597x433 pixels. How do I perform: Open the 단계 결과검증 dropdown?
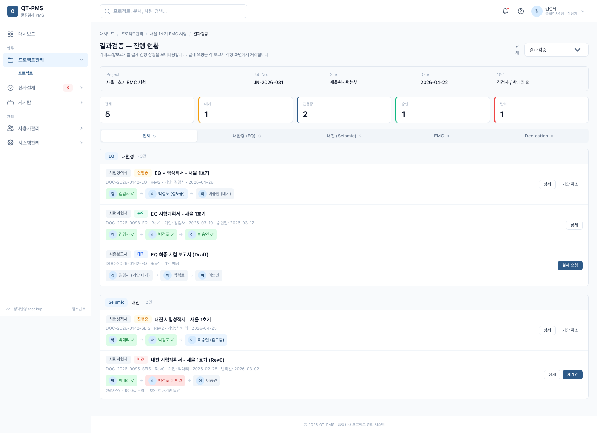point(556,50)
